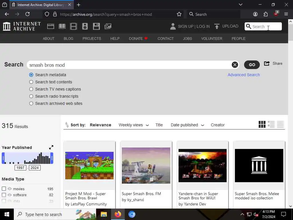
Task: Click the Upload arrow icon
Action: point(217,26)
